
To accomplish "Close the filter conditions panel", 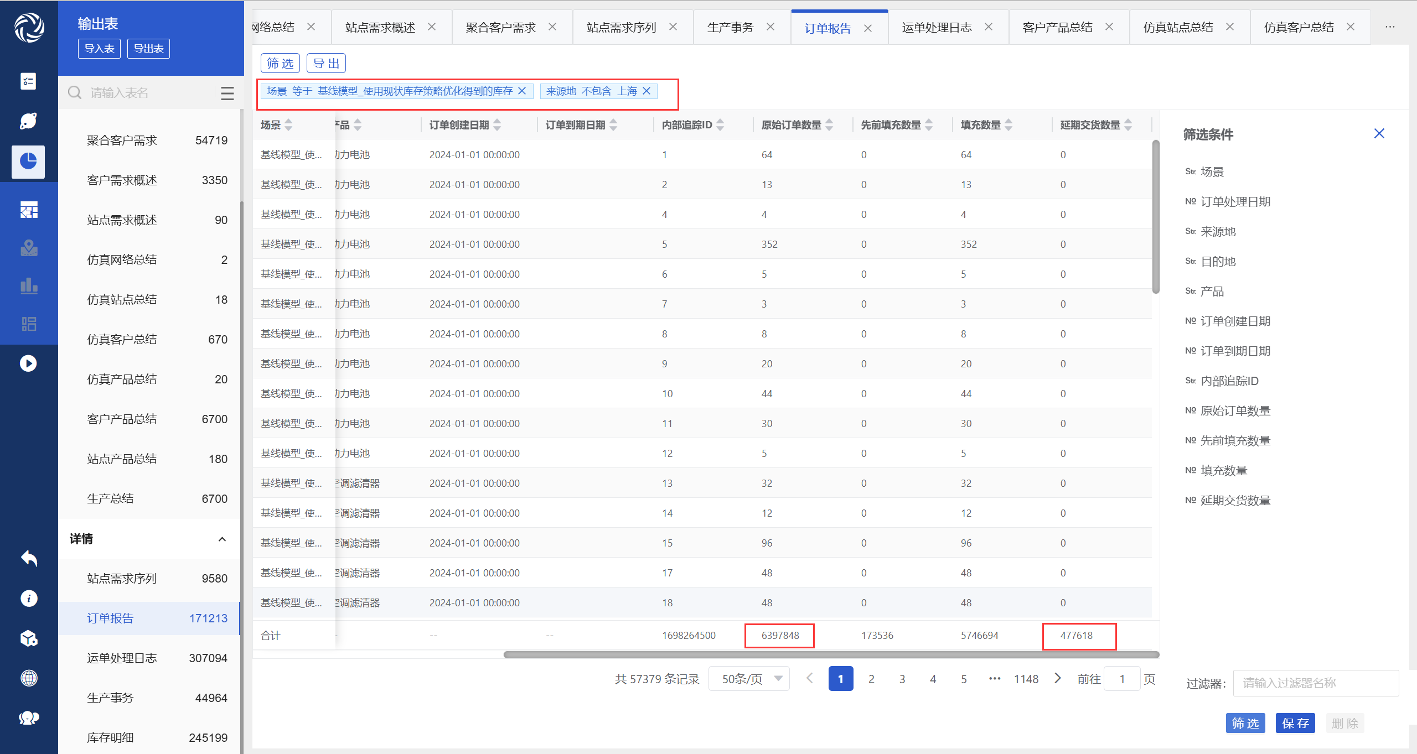I will coord(1379,134).
